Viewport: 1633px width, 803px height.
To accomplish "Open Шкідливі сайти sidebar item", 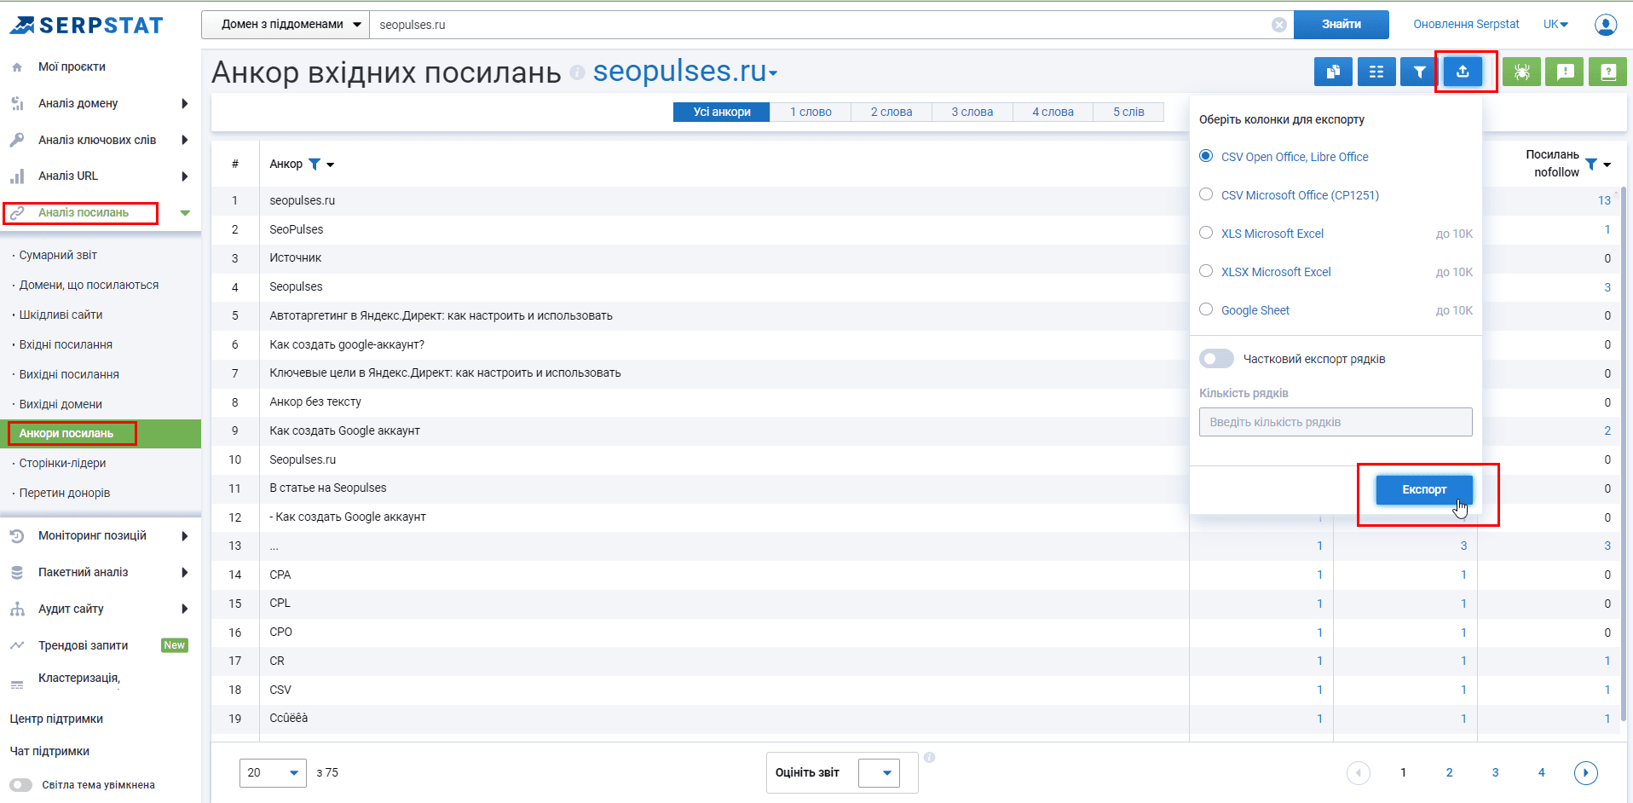I will 61,315.
